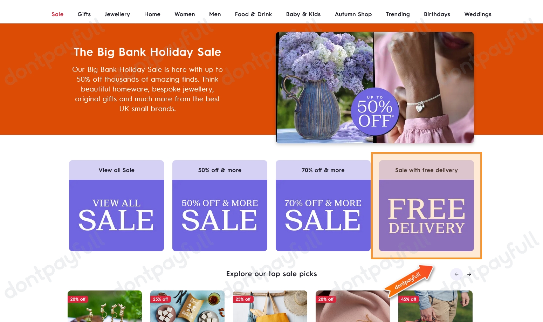Viewport: 543px width, 322px height.
Task: Open the Home category
Action: pyautogui.click(x=152, y=14)
